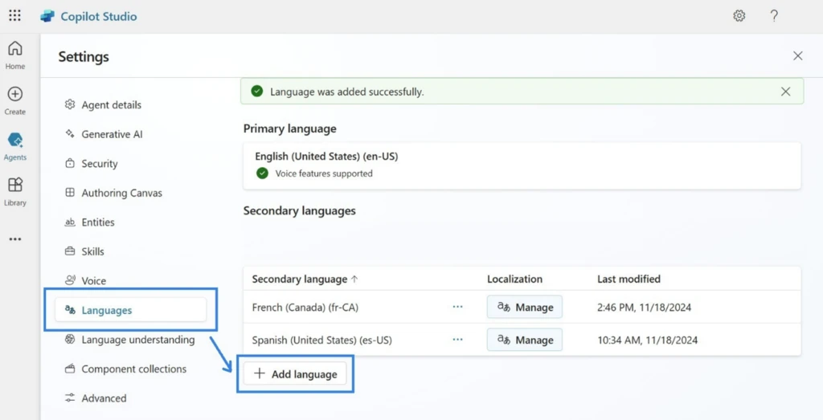The image size is (823, 420).
Task: Open the Voice settings section
Action: click(93, 281)
